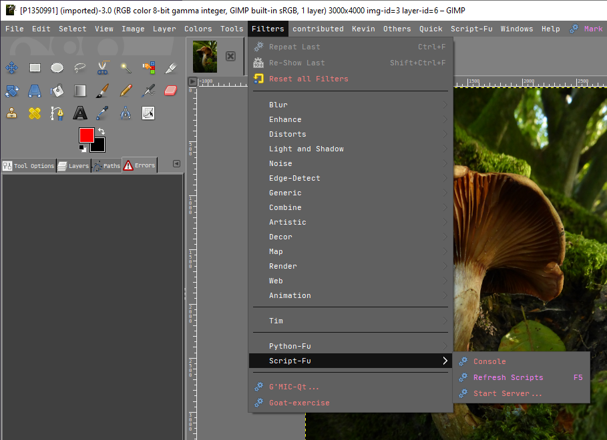Pick the Free Select lasso tool

[x=79, y=68]
